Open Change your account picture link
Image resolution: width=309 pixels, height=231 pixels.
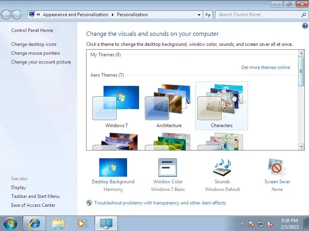tap(41, 62)
